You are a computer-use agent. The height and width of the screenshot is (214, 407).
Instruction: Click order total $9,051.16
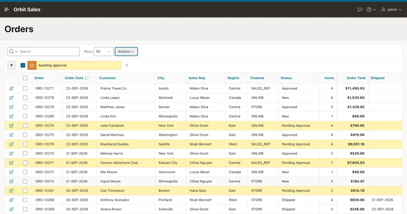tap(356, 144)
